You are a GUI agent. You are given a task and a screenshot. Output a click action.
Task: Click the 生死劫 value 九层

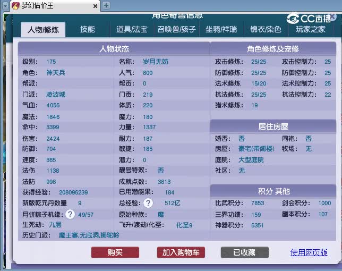pyautogui.click(x=55, y=225)
